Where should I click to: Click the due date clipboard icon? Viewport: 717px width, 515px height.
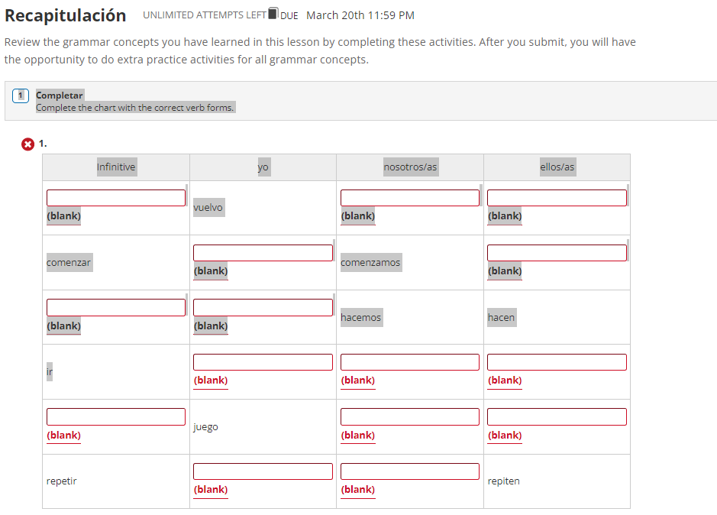click(273, 13)
